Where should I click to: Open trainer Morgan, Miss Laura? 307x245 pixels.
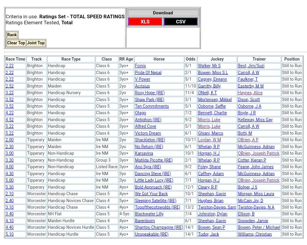pyautogui.click(x=256, y=194)
